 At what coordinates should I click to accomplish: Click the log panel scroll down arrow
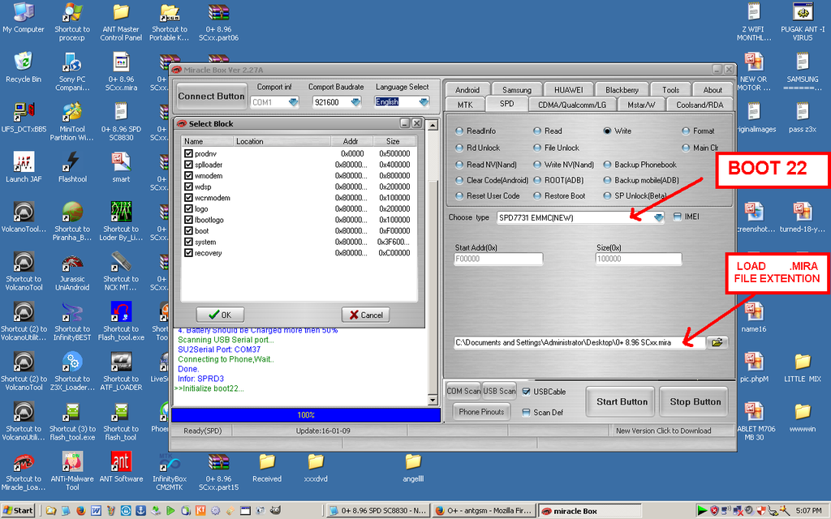pos(433,400)
